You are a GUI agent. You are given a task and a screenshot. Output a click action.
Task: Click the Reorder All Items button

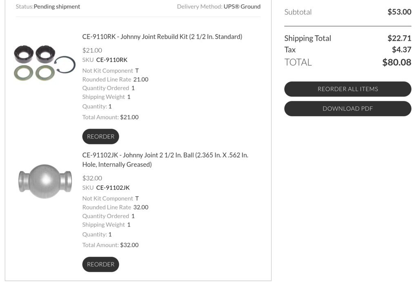[348, 89]
